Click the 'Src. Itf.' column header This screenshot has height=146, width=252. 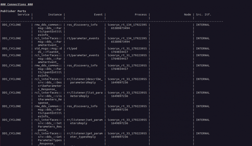204,15
